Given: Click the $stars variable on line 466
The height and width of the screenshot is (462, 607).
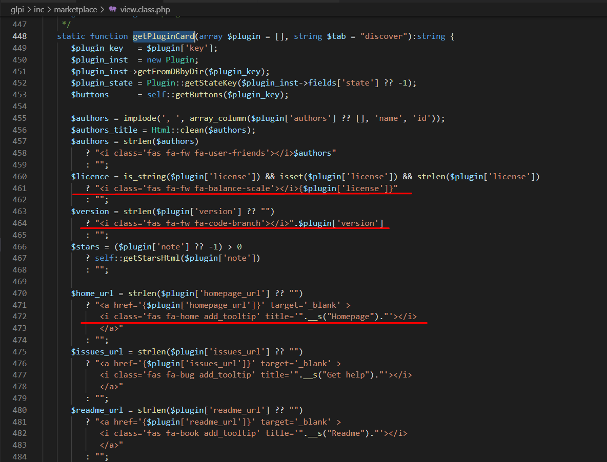Looking at the screenshot, I should 85,247.
